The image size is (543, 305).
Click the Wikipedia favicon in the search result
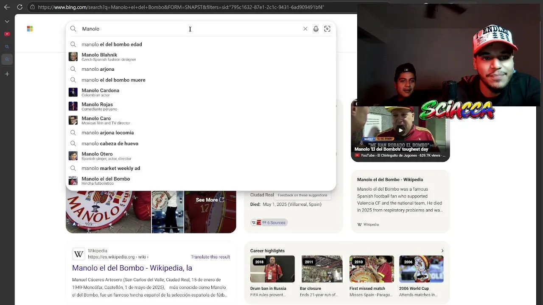click(79, 254)
